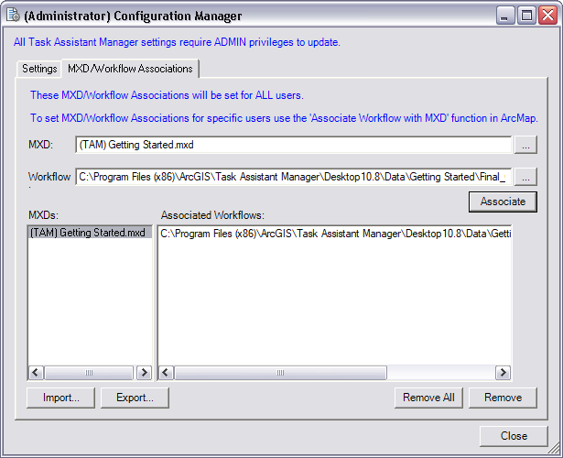This screenshot has width=563, height=458.
Task: Open the Export dialog
Action: 135,398
